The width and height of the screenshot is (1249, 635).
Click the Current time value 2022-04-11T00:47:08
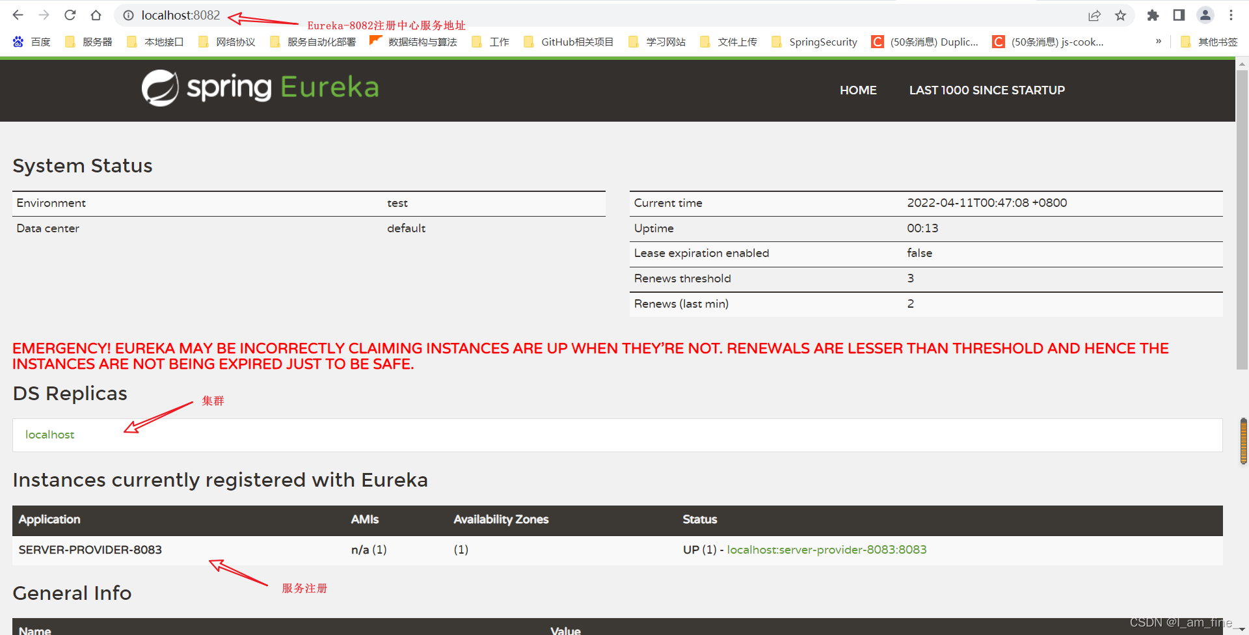(987, 203)
